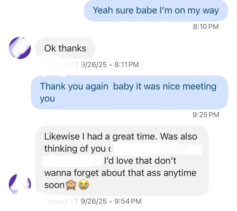Screen dimensions: 237x211
Task: Click the word "soon" before the emojis
Action: (54, 185)
